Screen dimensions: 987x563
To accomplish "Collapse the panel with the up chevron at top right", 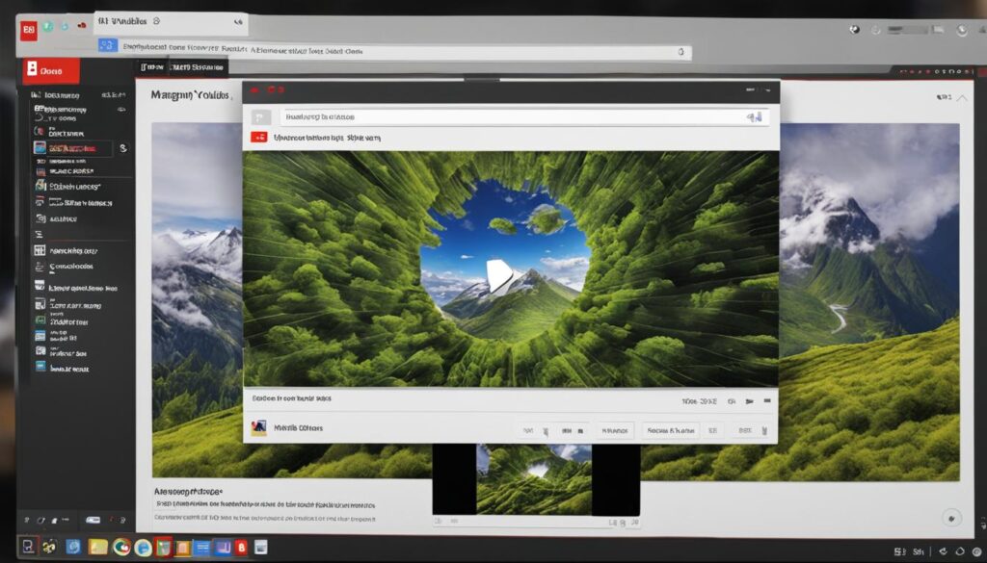I will click(962, 97).
